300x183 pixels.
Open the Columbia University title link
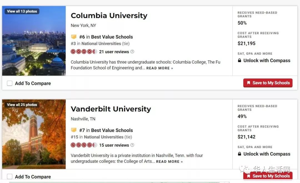[x=109, y=16]
